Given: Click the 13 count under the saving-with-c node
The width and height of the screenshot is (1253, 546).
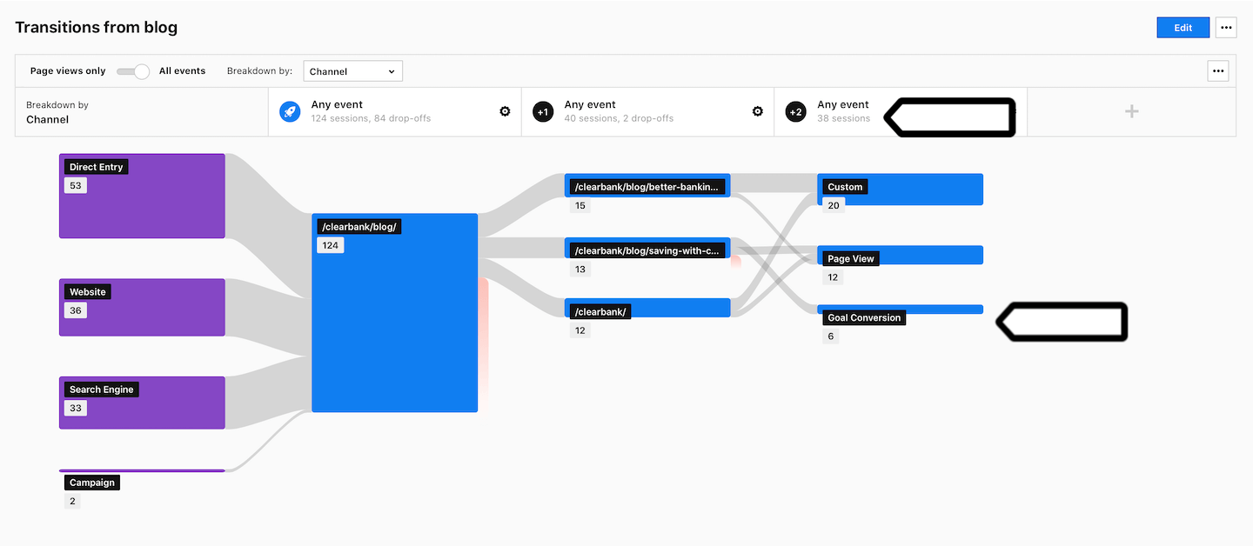Looking at the screenshot, I should 580,270.
